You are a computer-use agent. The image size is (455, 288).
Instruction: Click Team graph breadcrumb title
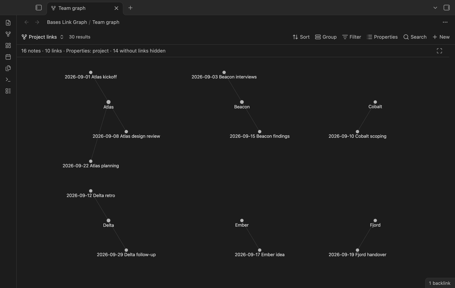click(x=106, y=22)
